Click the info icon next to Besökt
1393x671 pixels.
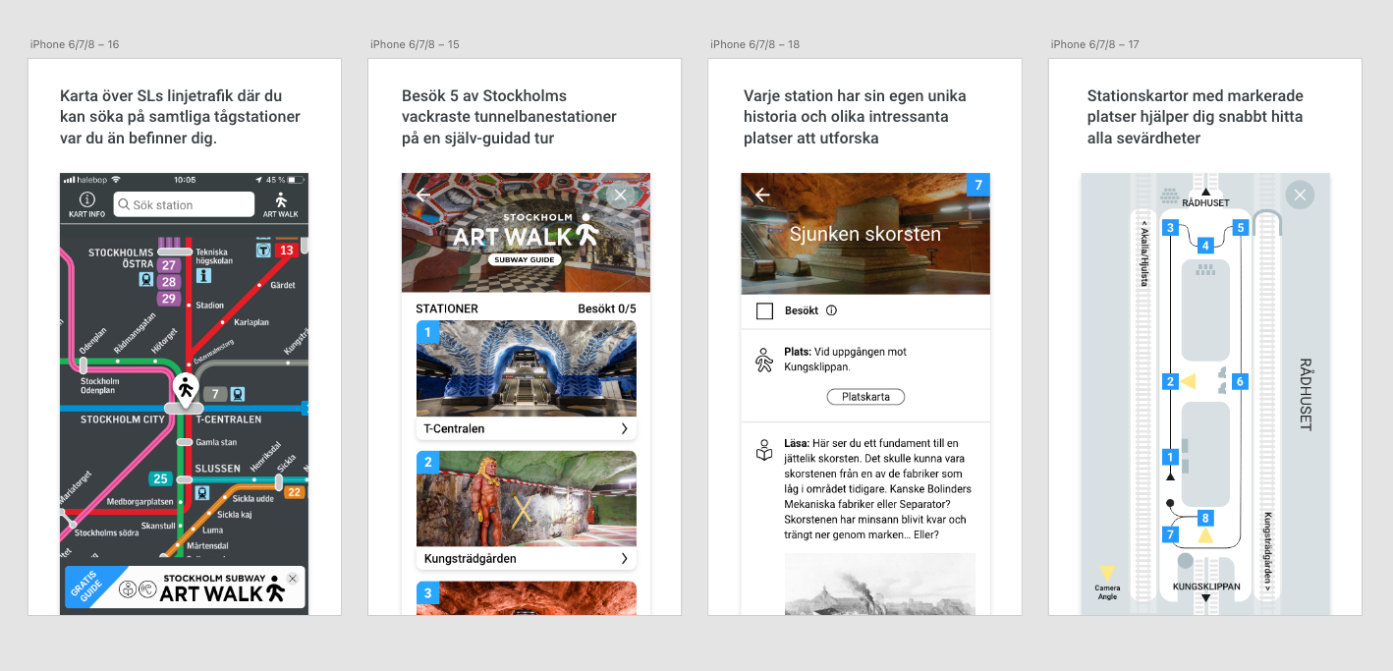pos(831,310)
